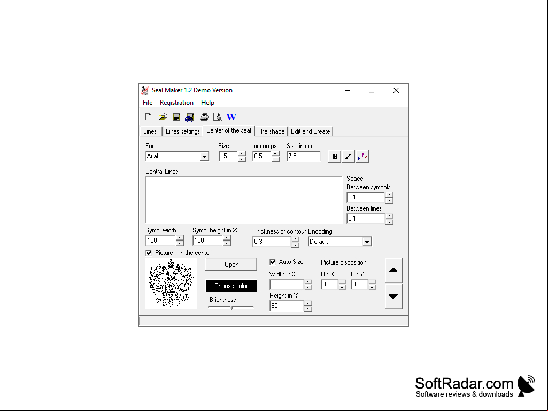Click the Symb. width input field
This screenshot has height=411, width=548.
[x=161, y=241]
